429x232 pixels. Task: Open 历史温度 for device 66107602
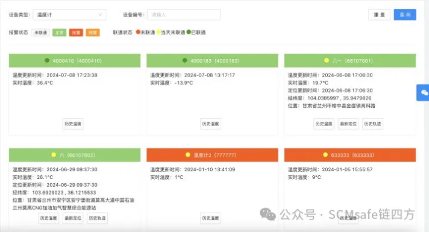(49, 218)
